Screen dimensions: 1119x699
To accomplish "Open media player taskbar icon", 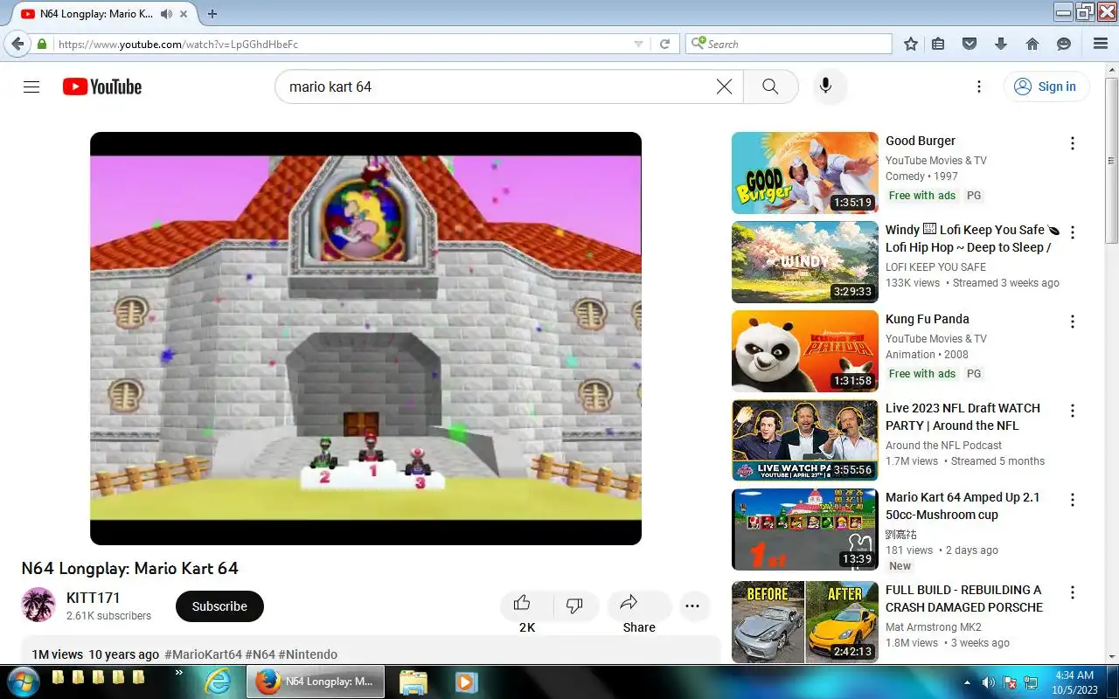I will pyautogui.click(x=464, y=682).
